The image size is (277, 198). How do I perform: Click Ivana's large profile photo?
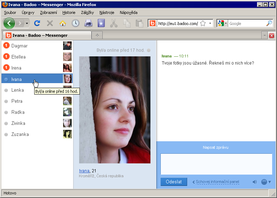click(x=115, y=110)
